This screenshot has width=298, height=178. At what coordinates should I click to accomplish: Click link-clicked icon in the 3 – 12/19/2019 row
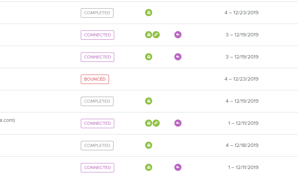coord(156,35)
